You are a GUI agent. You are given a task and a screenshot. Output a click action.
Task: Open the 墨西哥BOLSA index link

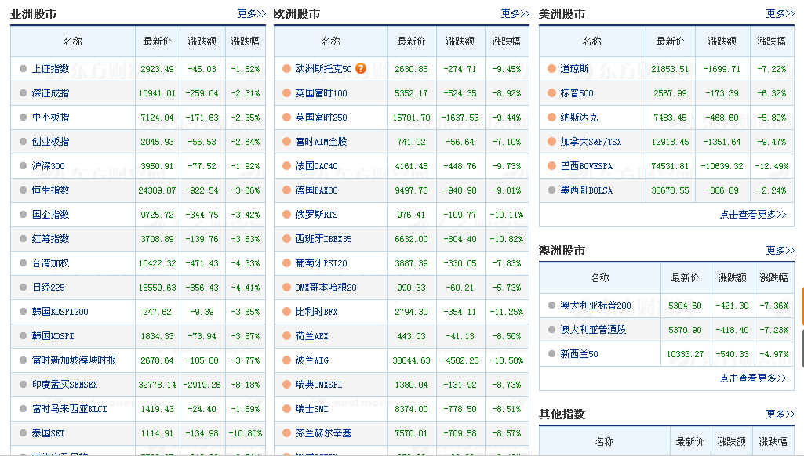click(x=586, y=190)
